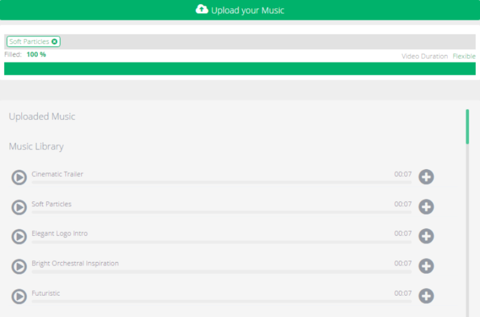Viewport: 480px width, 317px height.
Task: Click the cloud upload icon
Action: (202, 9)
